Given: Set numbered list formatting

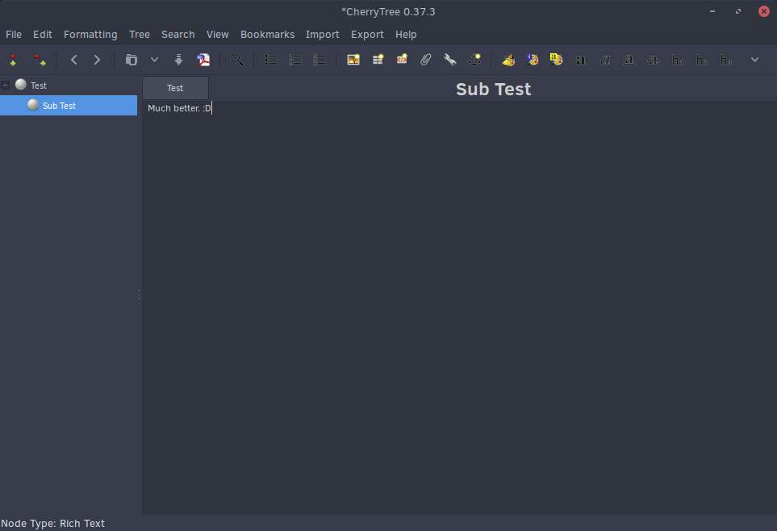Looking at the screenshot, I should tap(295, 60).
